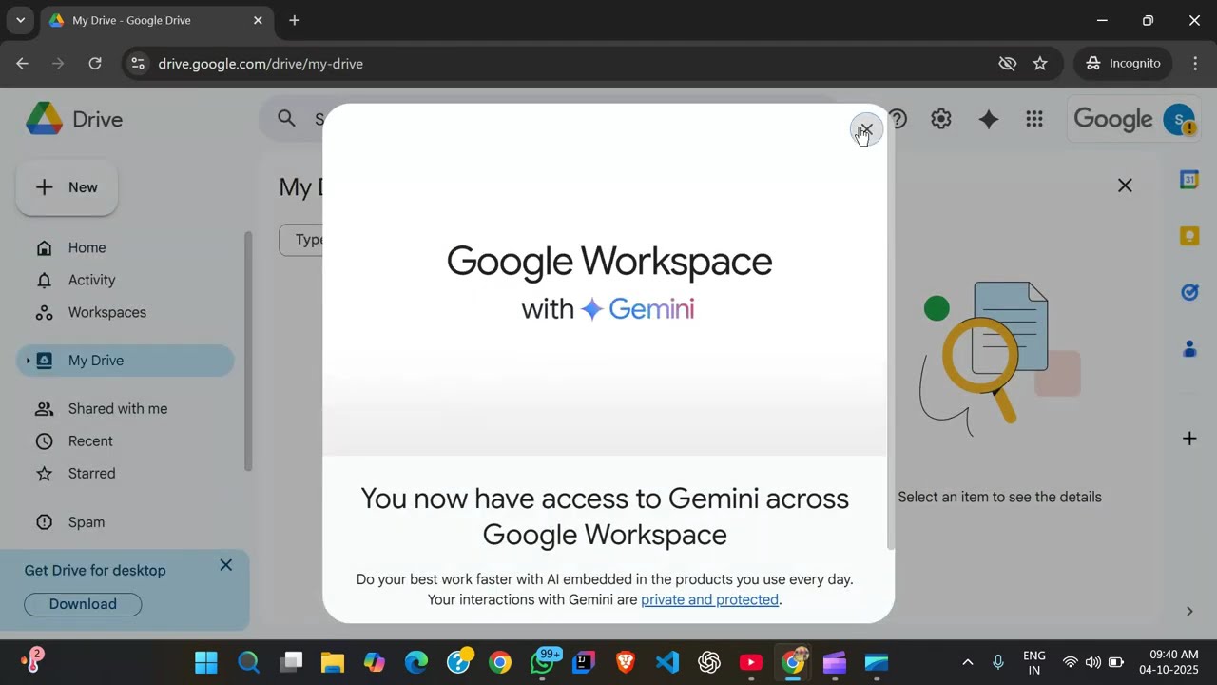Open site information icon in address bar
Image resolution: width=1217 pixels, height=685 pixels.
[138, 64]
